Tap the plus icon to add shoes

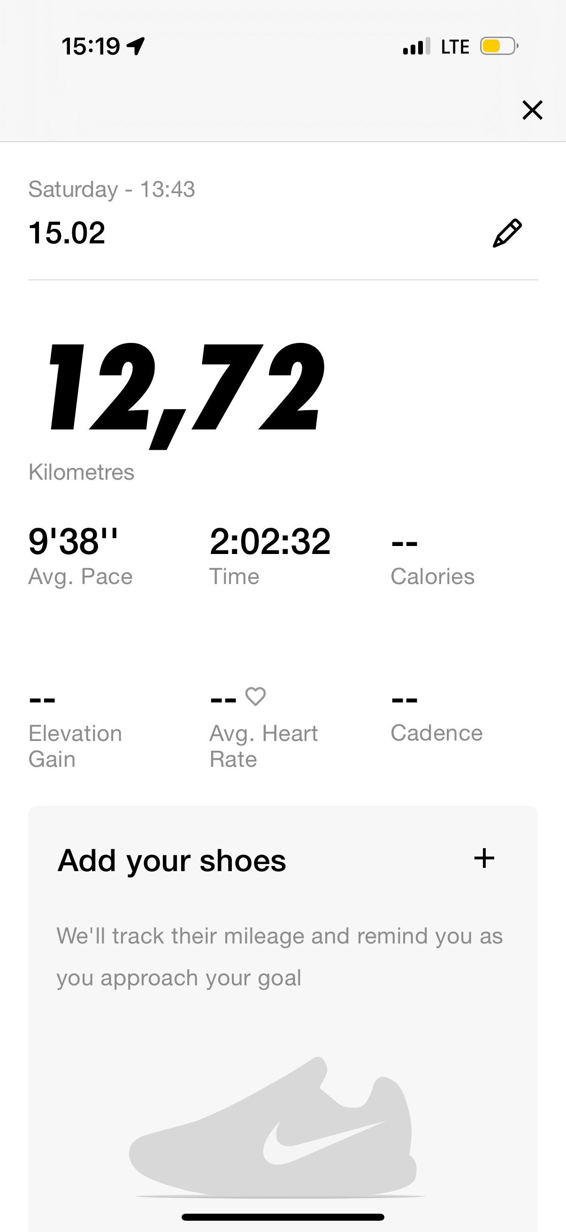484,858
